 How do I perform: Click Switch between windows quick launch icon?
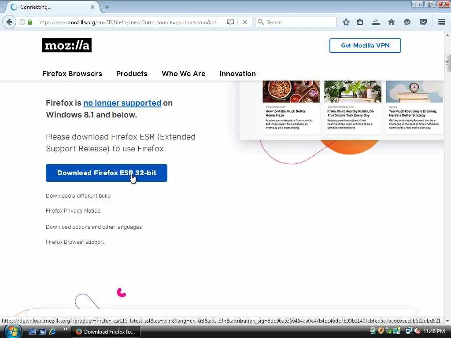[x=42, y=332]
